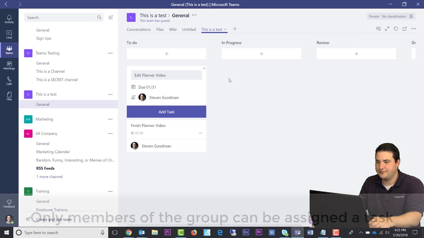The height and width of the screenshot is (238, 424).
Task: Select General under Teams Testing
Action: (x=43, y=63)
